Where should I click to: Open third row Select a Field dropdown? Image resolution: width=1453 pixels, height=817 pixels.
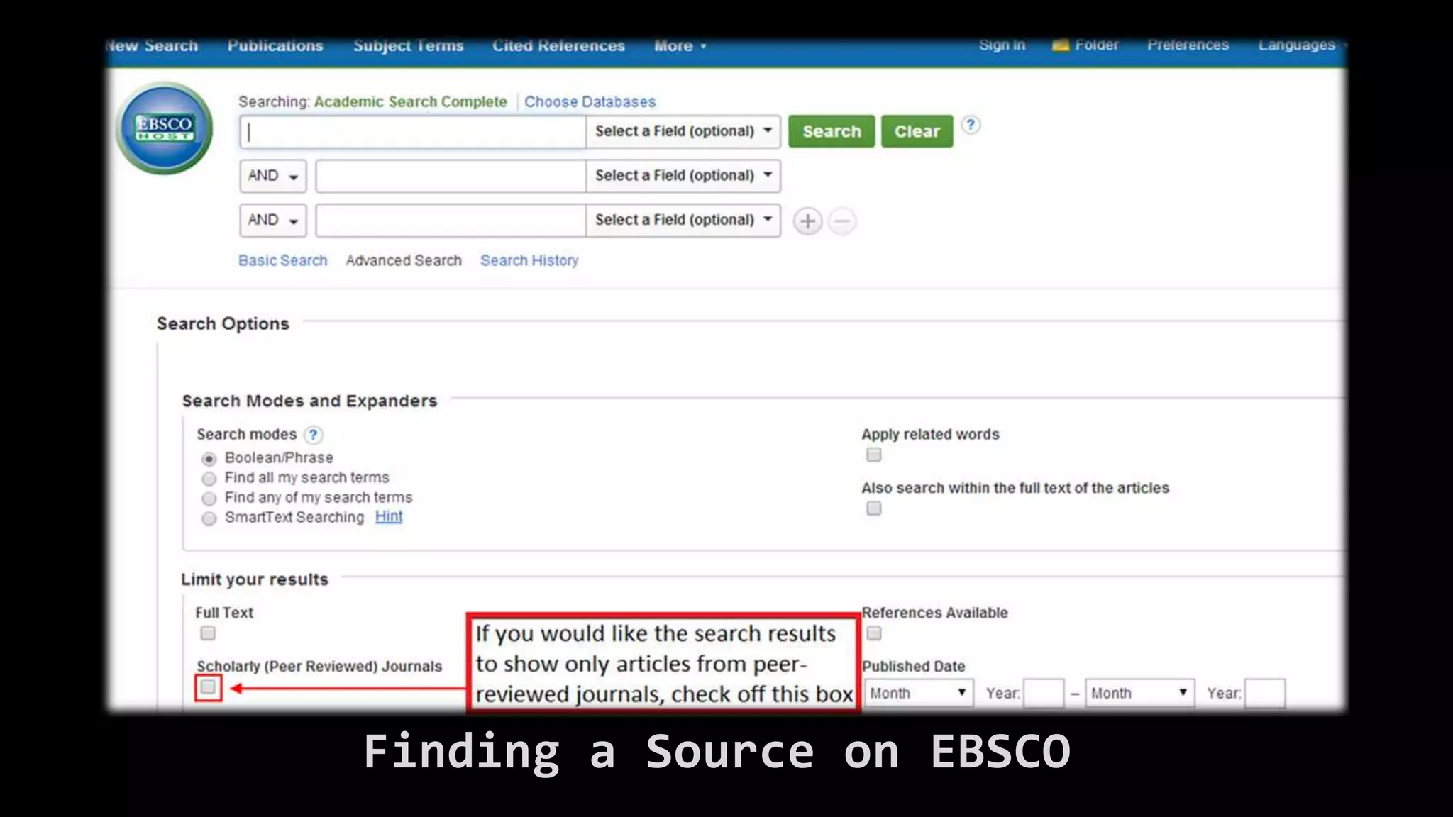point(683,220)
